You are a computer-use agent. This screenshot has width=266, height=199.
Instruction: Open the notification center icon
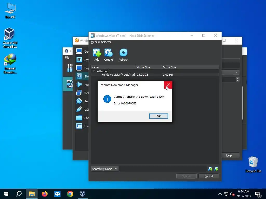click(x=258, y=194)
